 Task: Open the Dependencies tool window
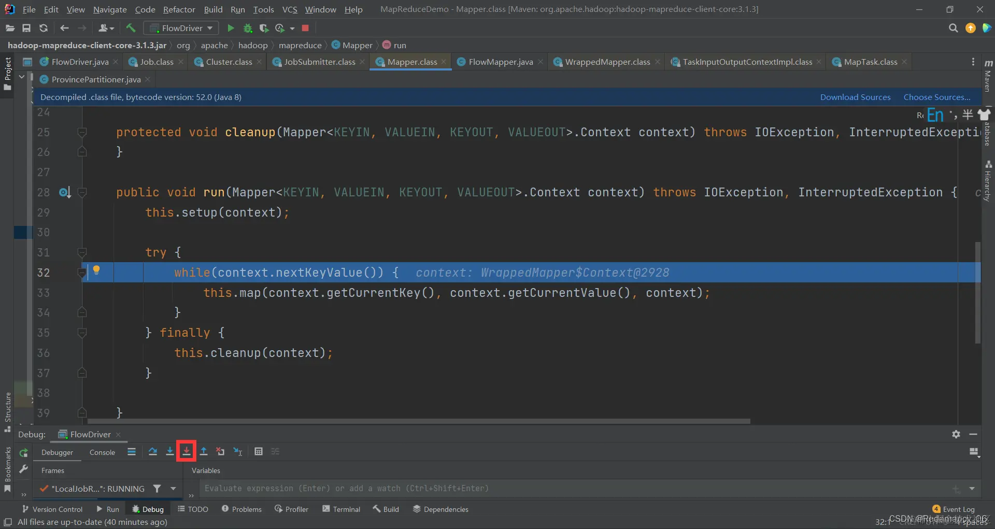pyautogui.click(x=440, y=509)
